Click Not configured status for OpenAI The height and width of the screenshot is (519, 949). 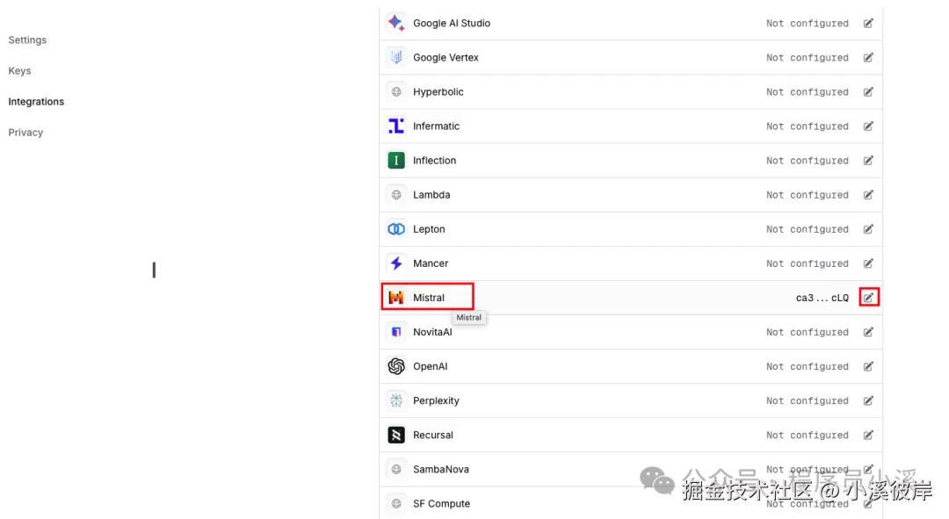pyautogui.click(x=808, y=366)
